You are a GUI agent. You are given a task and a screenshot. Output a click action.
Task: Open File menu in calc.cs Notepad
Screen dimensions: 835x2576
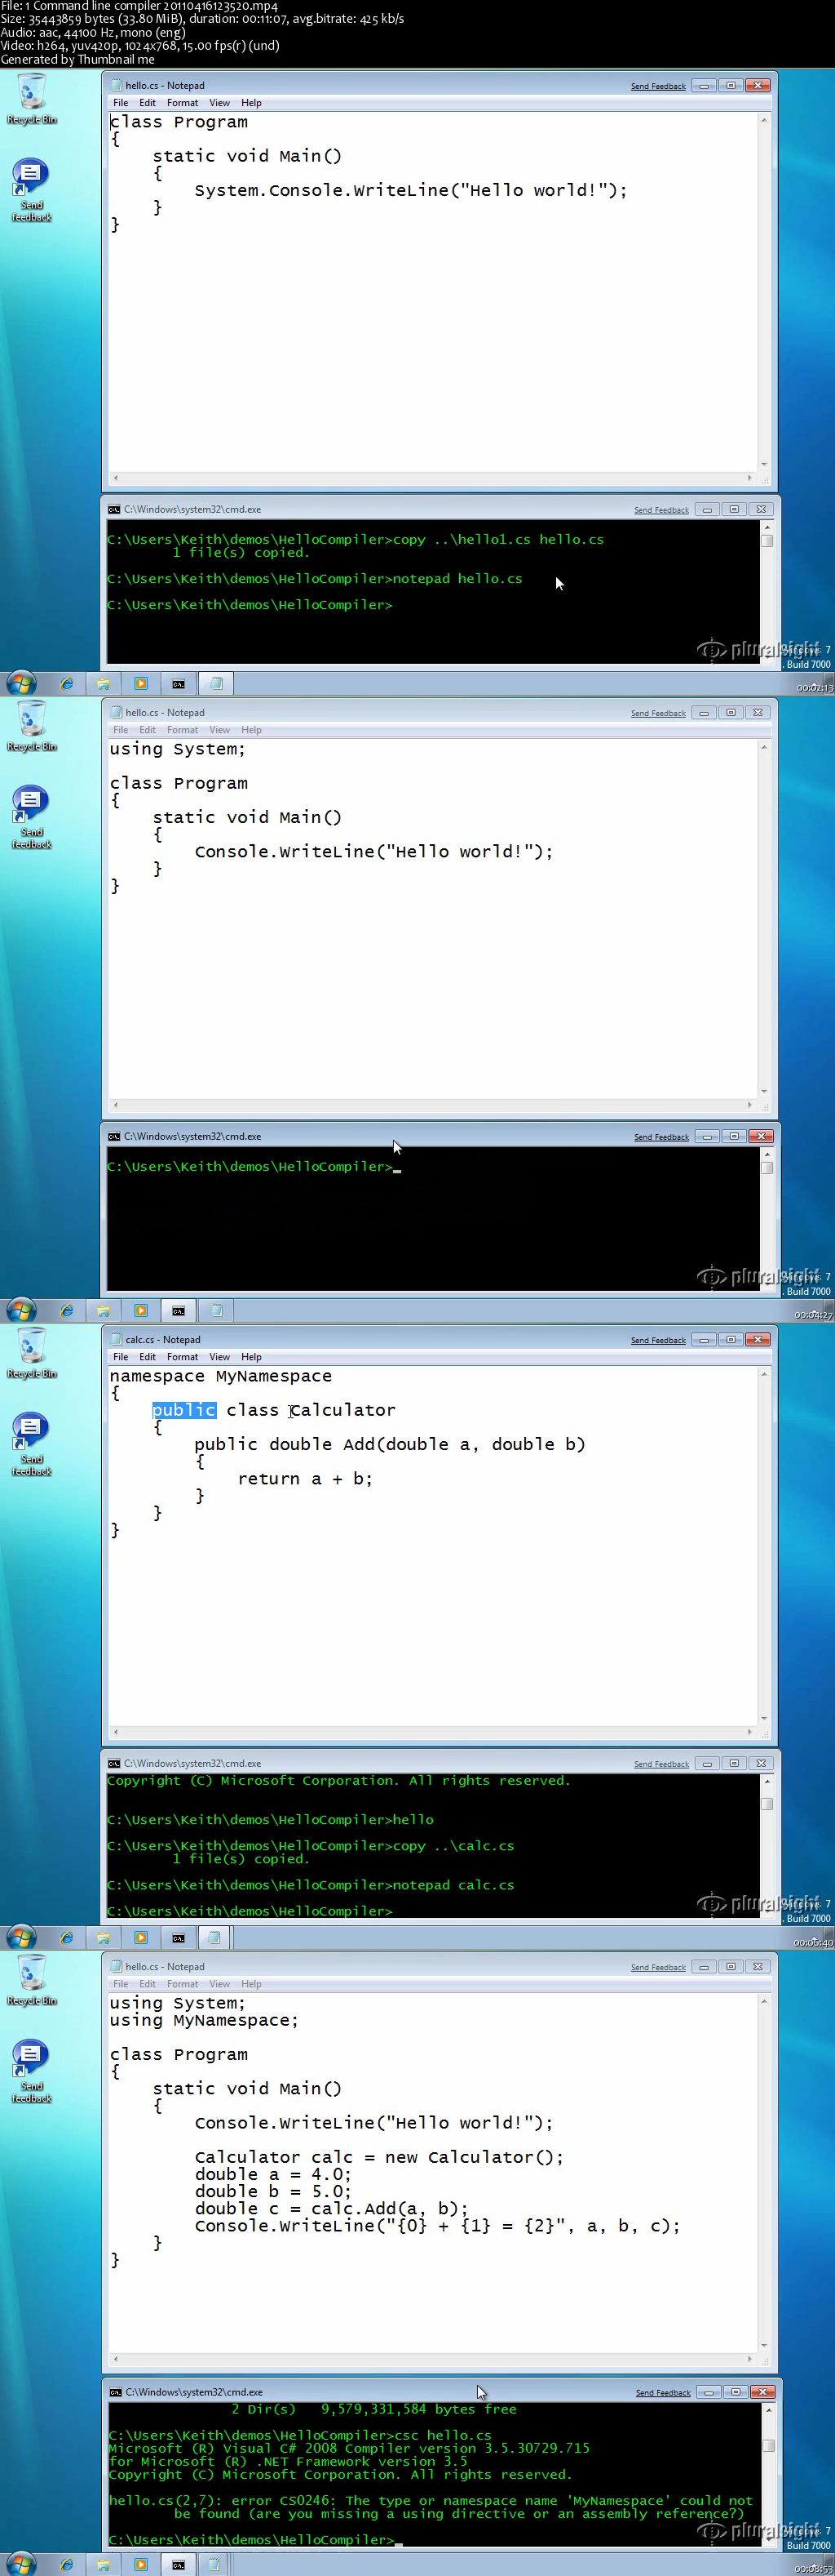(120, 1357)
